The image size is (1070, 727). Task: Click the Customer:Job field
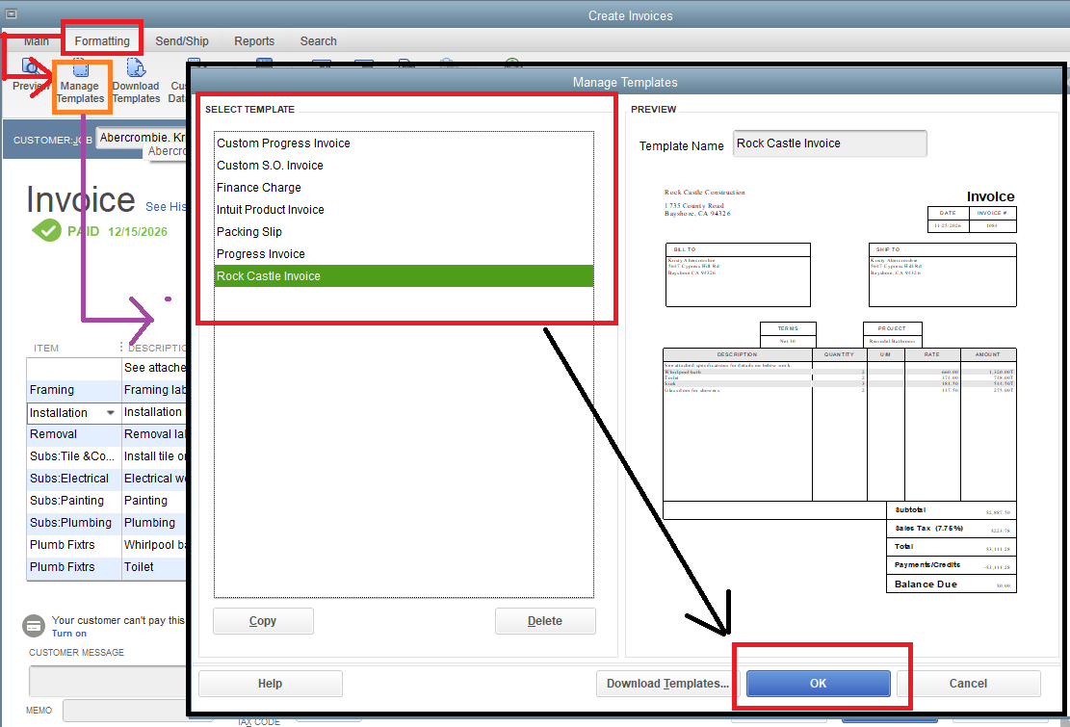tap(141, 138)
